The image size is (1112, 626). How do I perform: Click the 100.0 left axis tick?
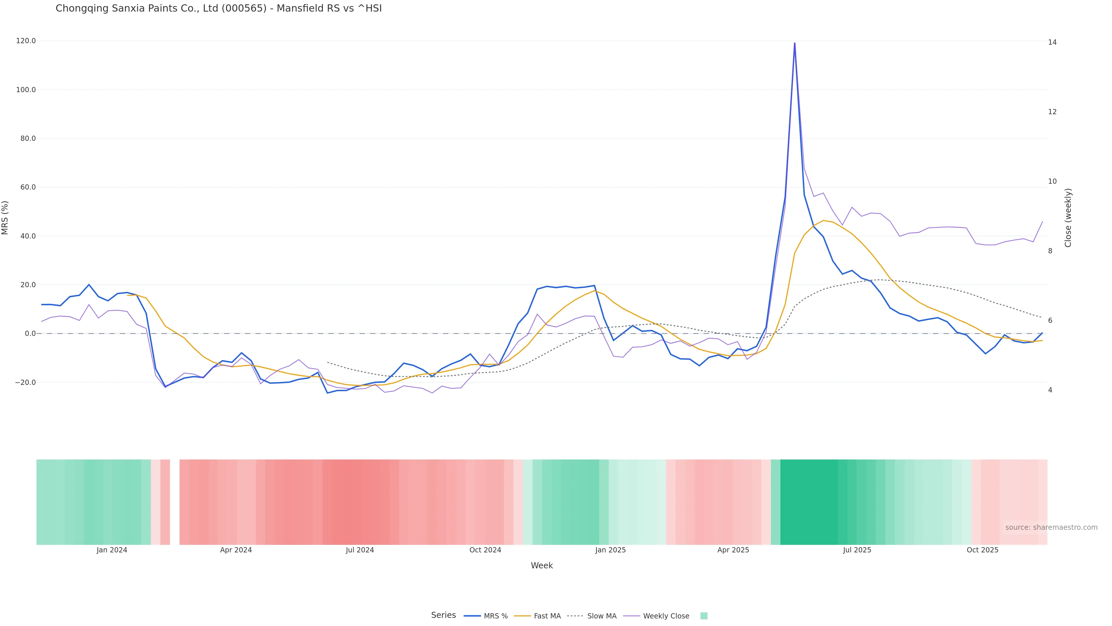[x=25, y=90]
